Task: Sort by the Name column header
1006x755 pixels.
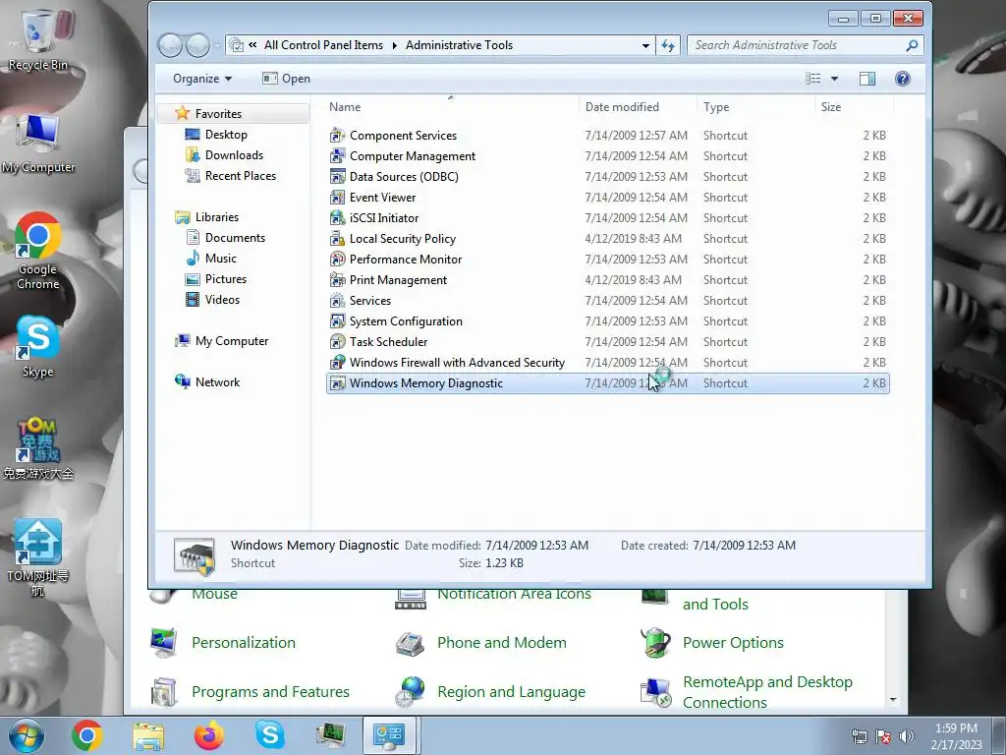Action: click(451, 106)
